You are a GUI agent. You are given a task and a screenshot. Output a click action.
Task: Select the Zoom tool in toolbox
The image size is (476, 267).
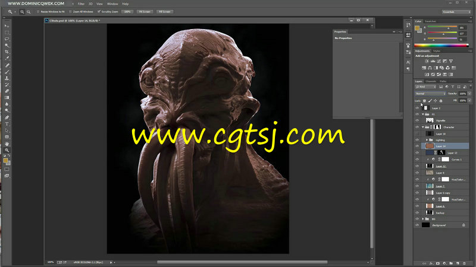(x=7, y=150)
